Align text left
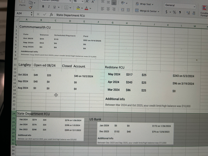 click(102, 9)
